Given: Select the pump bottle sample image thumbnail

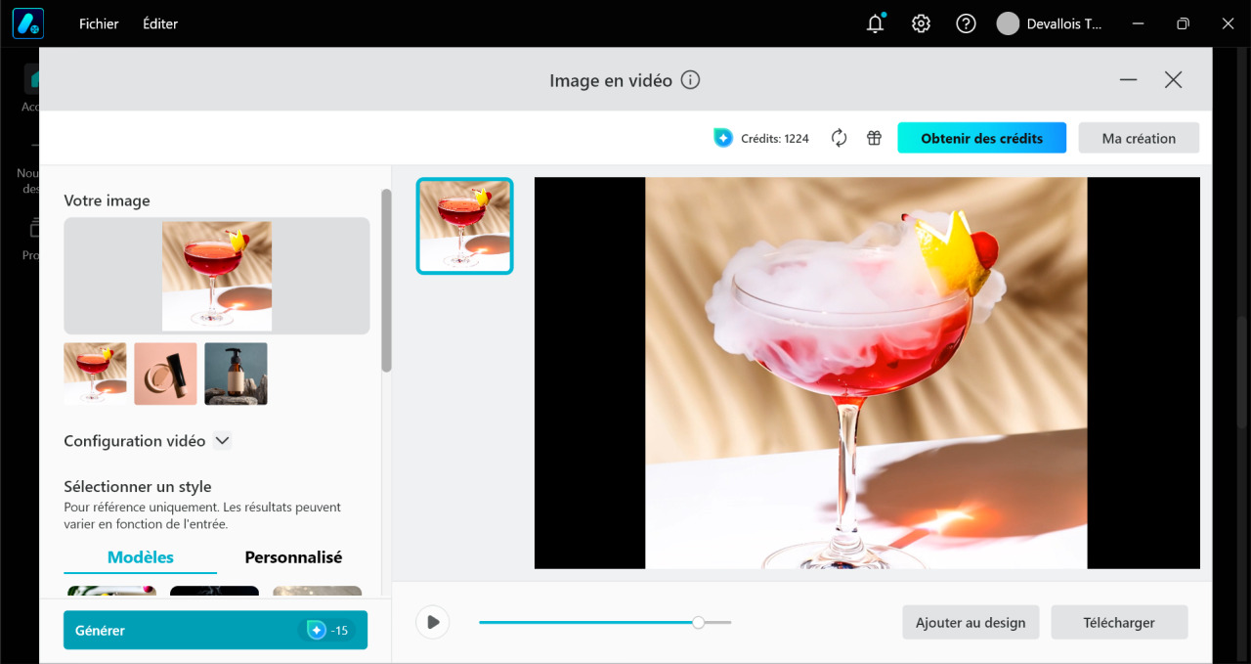Looking at the screenshot, I should click(236, 374).
